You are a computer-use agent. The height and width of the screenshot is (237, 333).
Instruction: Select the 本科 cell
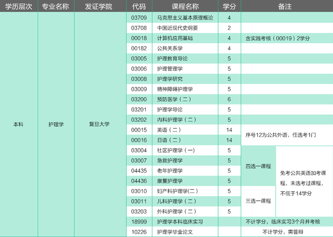pos(18,124)
